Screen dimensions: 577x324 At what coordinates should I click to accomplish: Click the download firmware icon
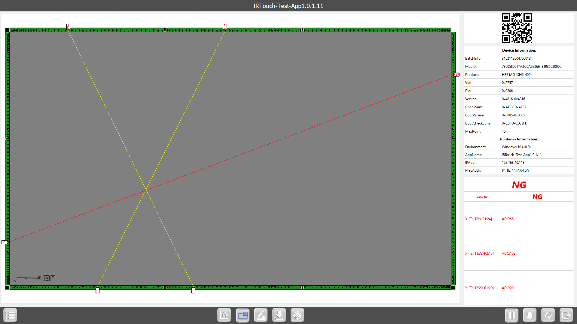pos(279,315)
